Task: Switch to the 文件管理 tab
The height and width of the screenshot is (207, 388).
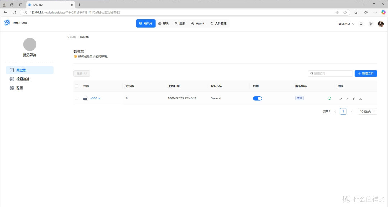Action: click(x=218, y=23)
